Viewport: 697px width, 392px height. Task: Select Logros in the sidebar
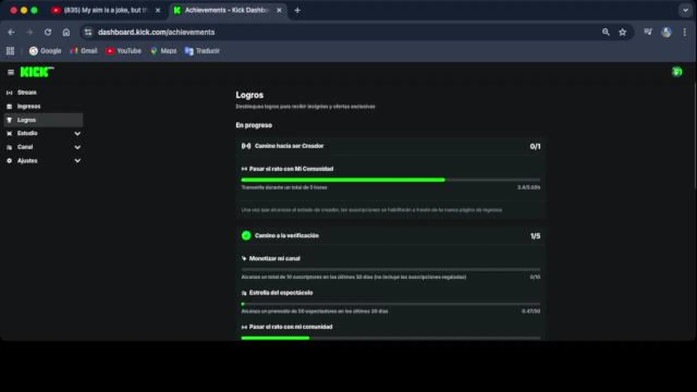tap(43, 120)
